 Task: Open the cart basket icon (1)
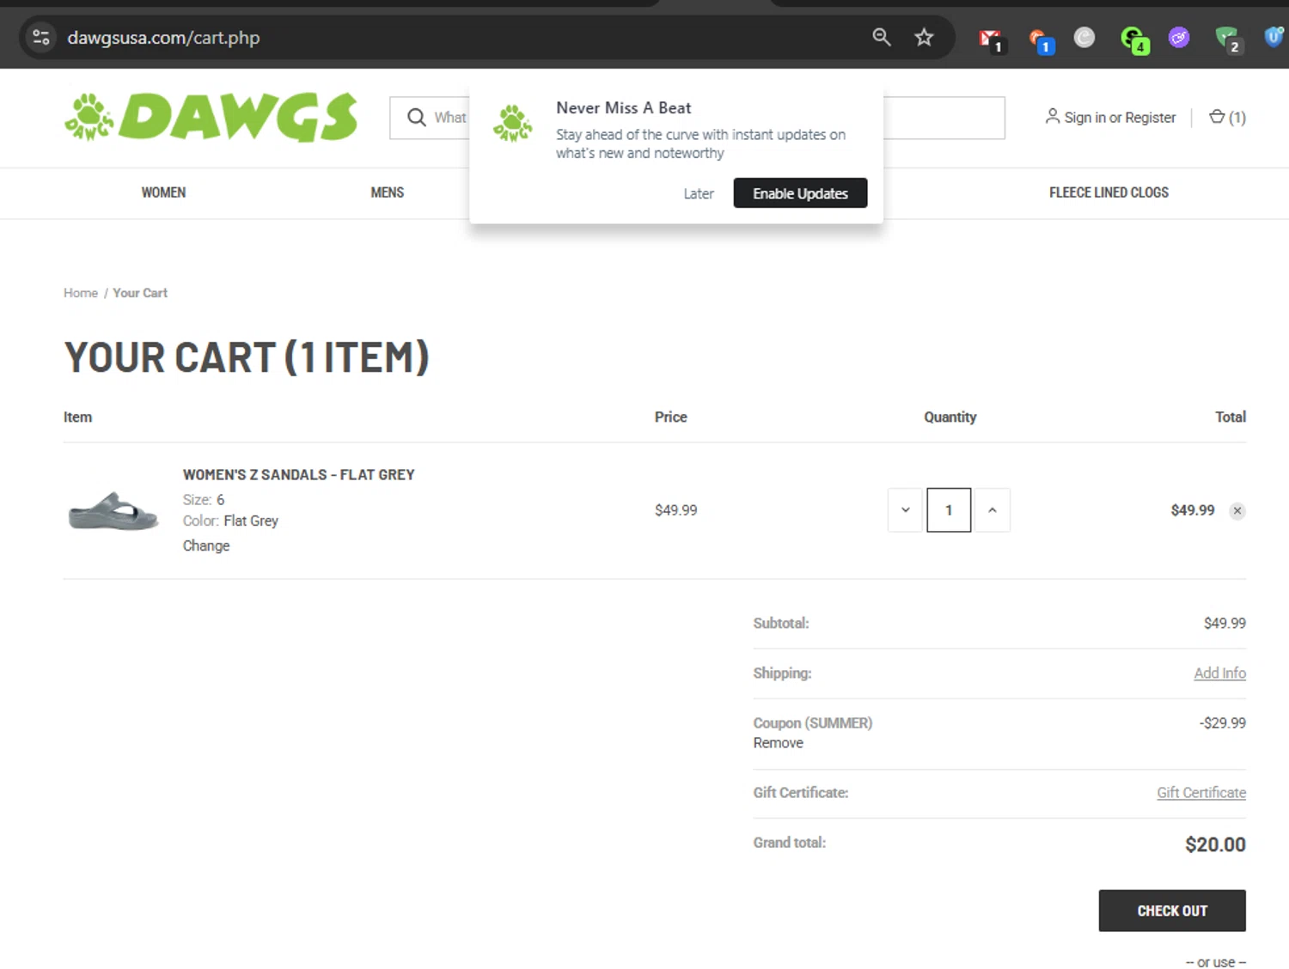(1226, 117)
